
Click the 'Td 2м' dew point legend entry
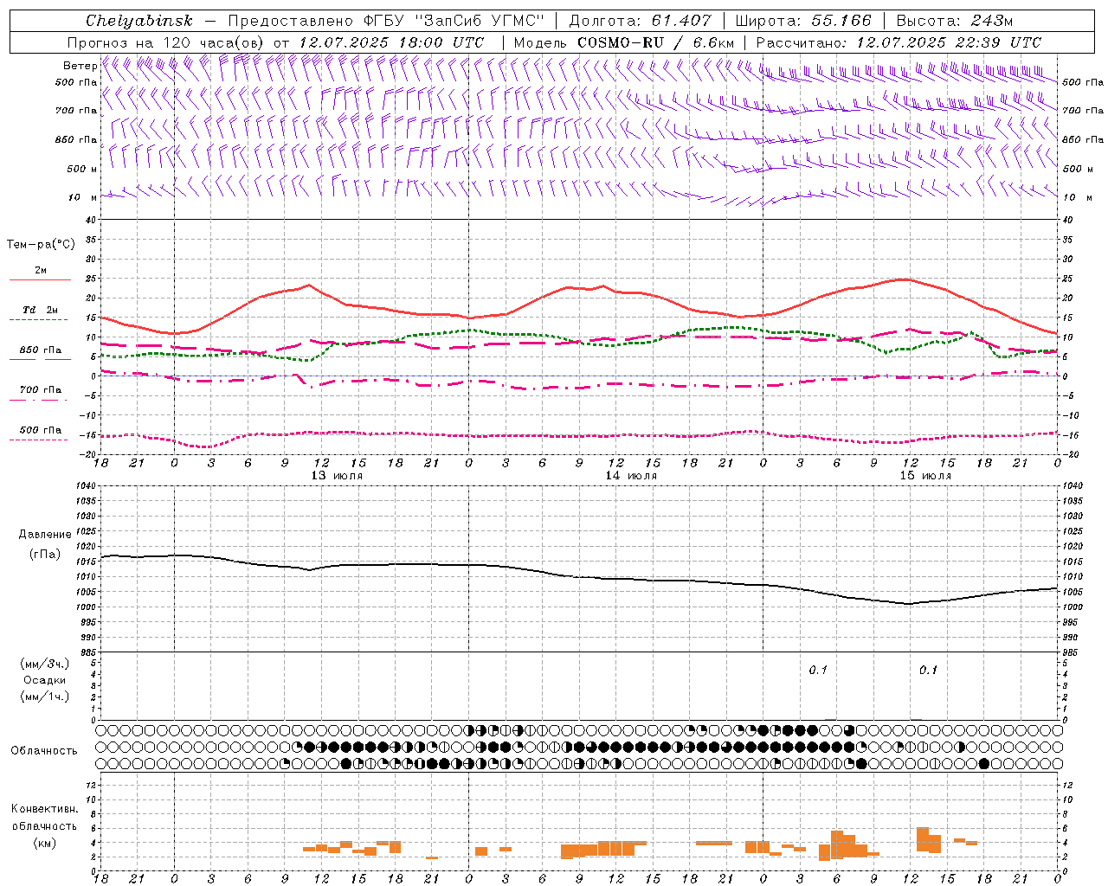[x=41, y=310]
